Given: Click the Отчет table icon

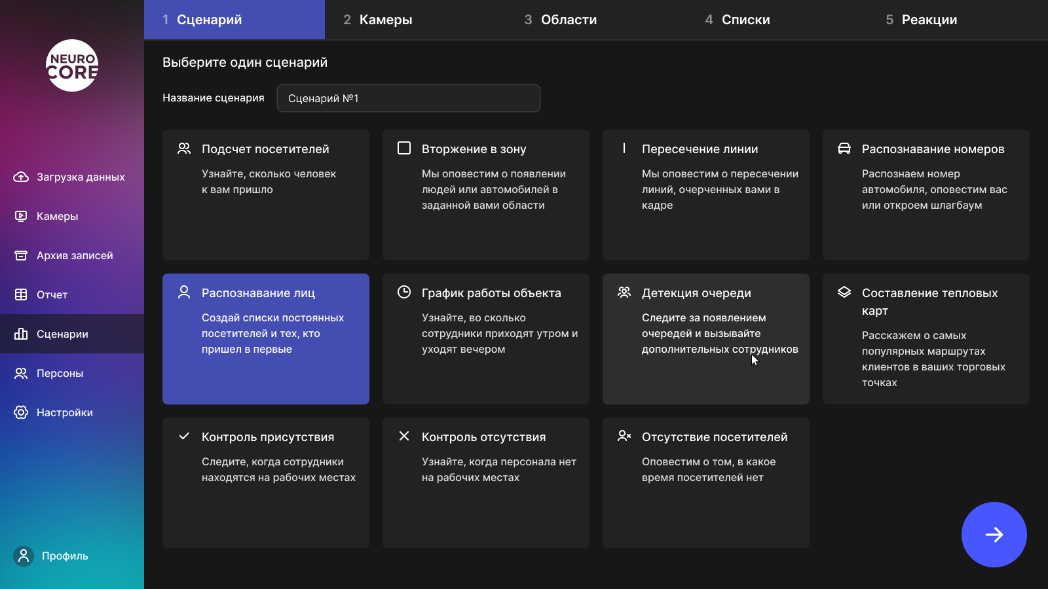Looking at the screenshot, I should (x=21, y=294).
